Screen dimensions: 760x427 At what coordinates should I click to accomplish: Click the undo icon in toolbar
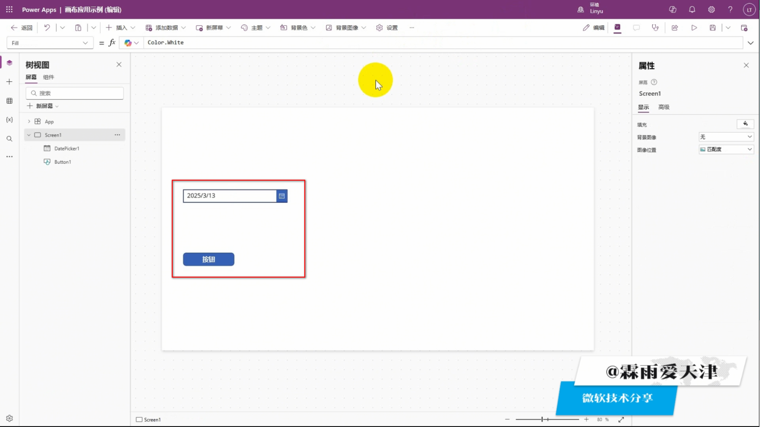pyautogui.click(x=47, y=28)
